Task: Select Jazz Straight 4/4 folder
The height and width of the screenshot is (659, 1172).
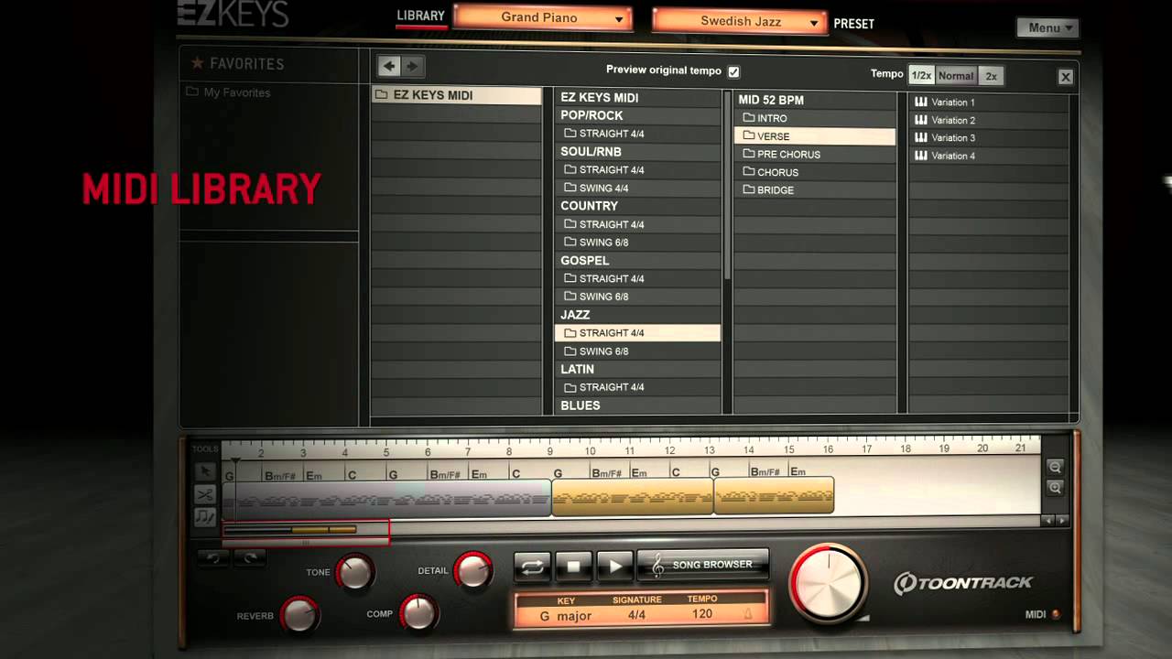Action: pos(637,333)
